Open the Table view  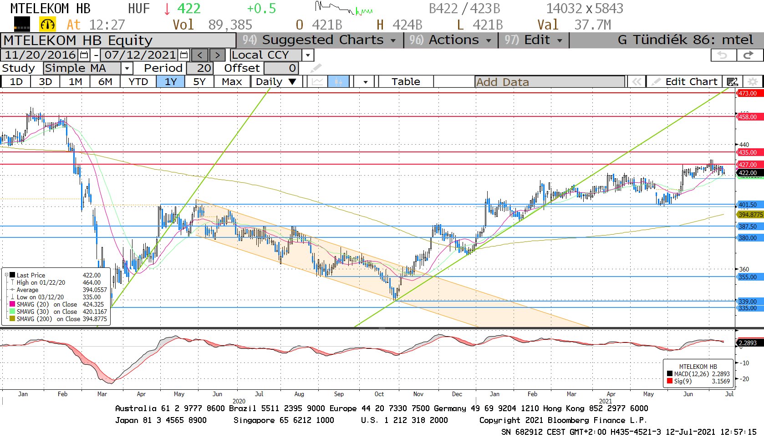(406, 82)
